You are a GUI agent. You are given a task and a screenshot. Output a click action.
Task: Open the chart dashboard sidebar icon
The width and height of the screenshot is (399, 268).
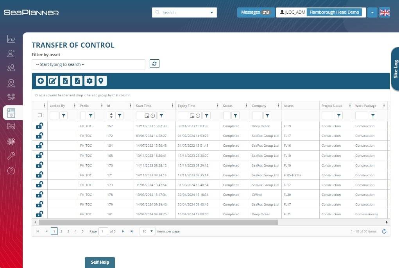(x=11, y=39)
